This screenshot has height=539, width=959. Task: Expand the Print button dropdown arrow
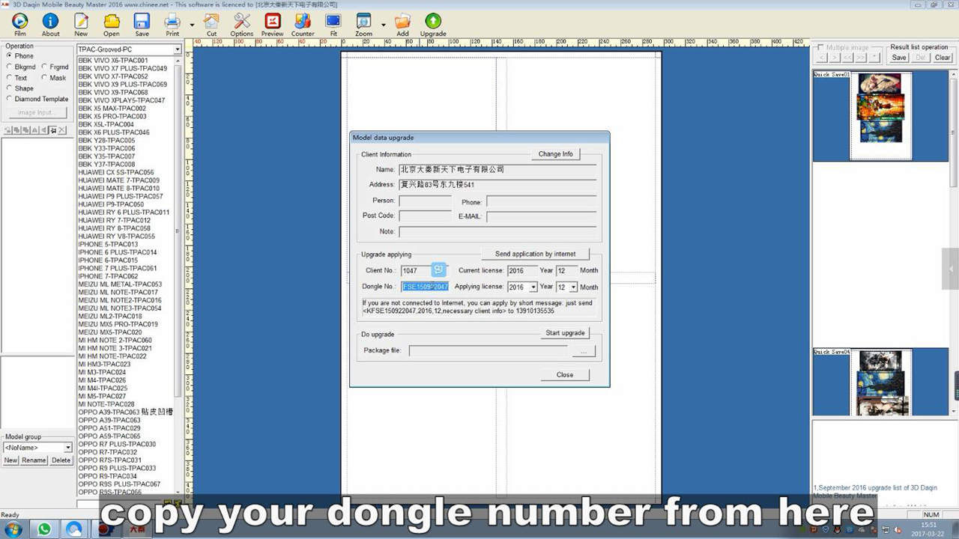point(192,25)
